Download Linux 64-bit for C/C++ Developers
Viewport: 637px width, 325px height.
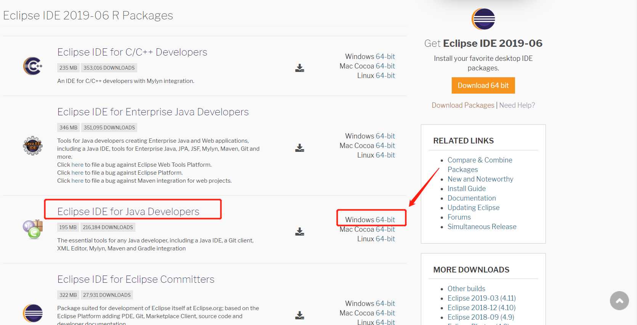click(385, 75)
